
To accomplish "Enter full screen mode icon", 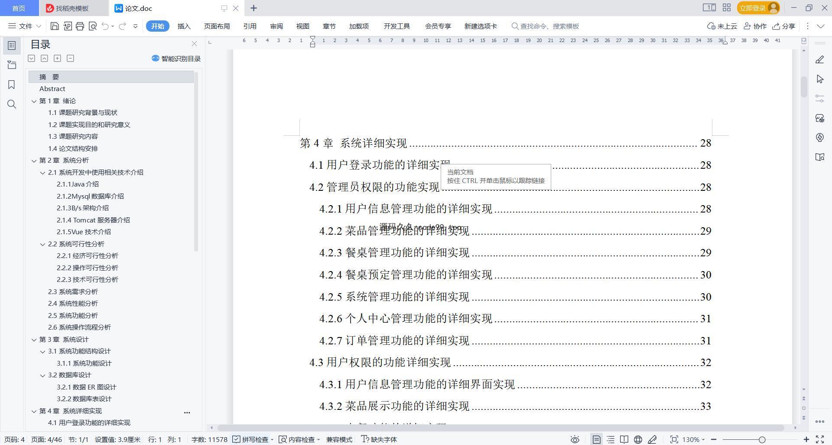I will point(820,439).
